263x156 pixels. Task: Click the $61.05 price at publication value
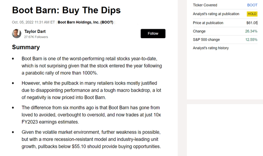pyautogui.click(x=252, y=23)
